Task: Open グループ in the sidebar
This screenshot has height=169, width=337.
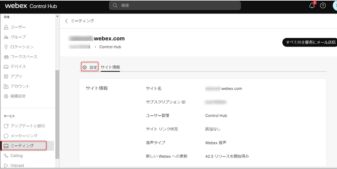Action: [x=18, y=37]
